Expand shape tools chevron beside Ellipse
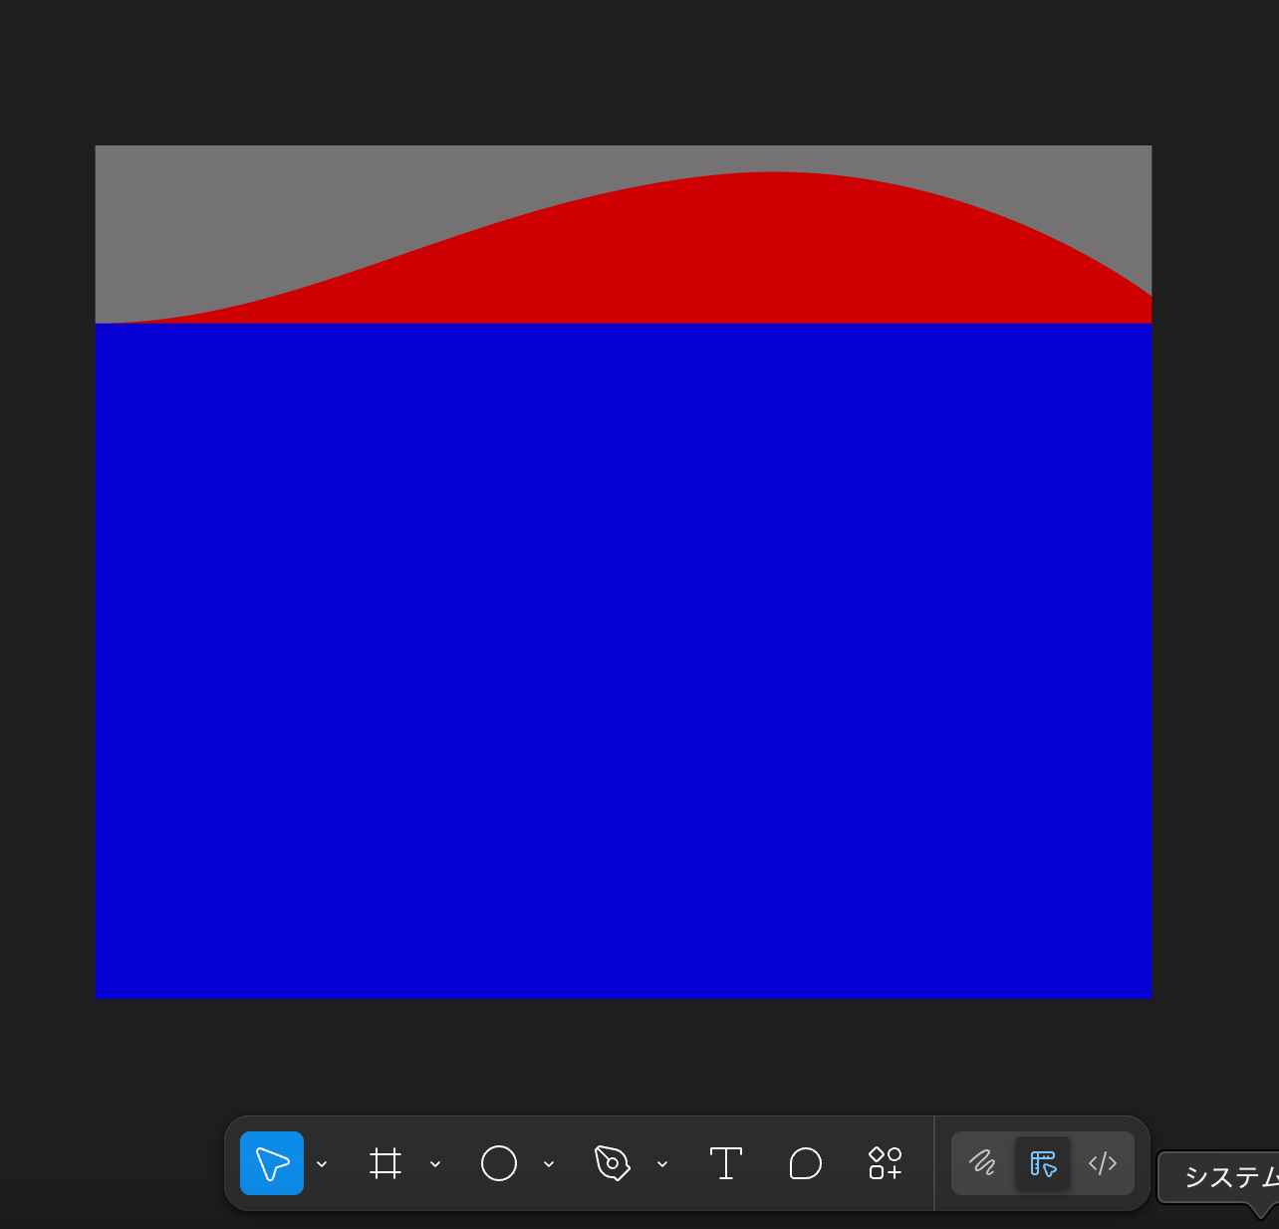The height and width of the screenshot is (1229, 1279). [x=549, y=1163]
